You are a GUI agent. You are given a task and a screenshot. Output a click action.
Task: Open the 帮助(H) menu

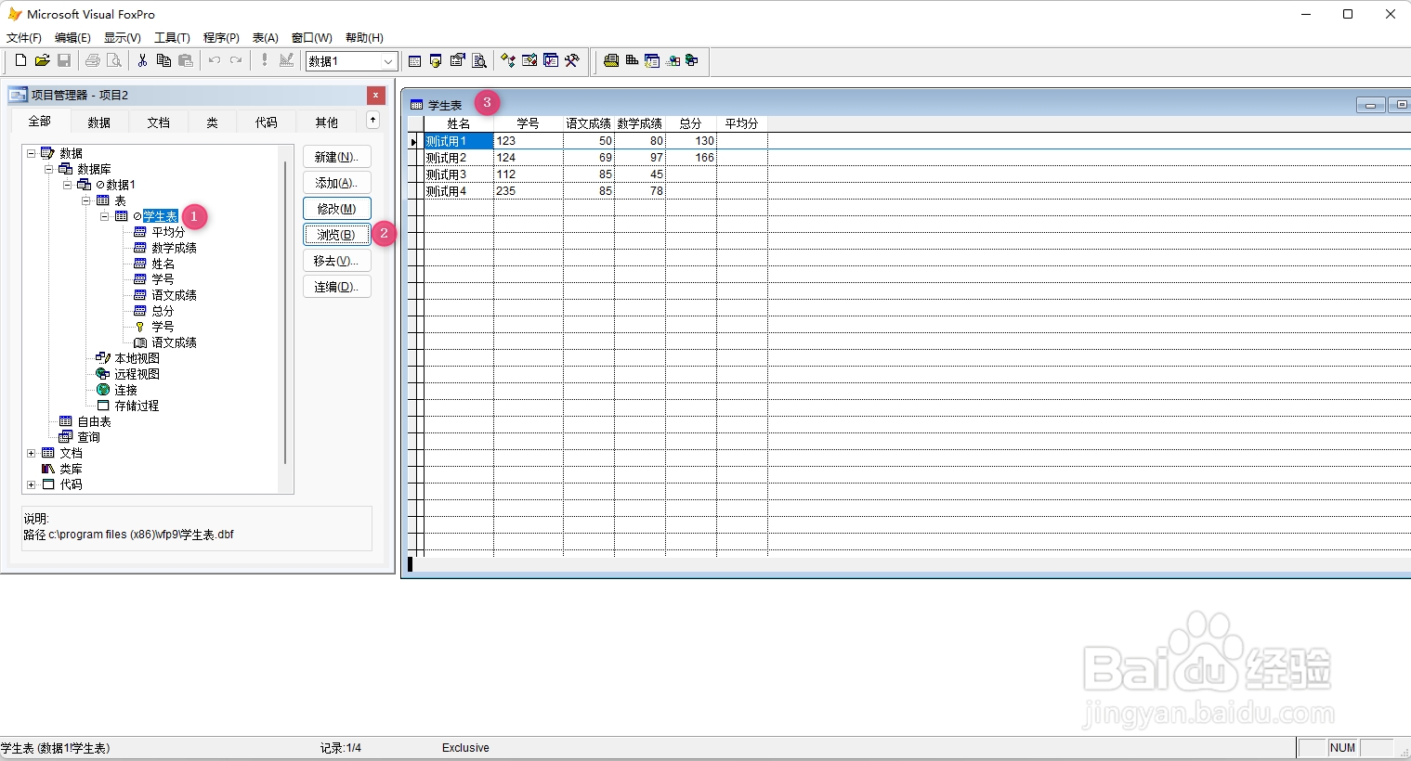click(364, 38)
